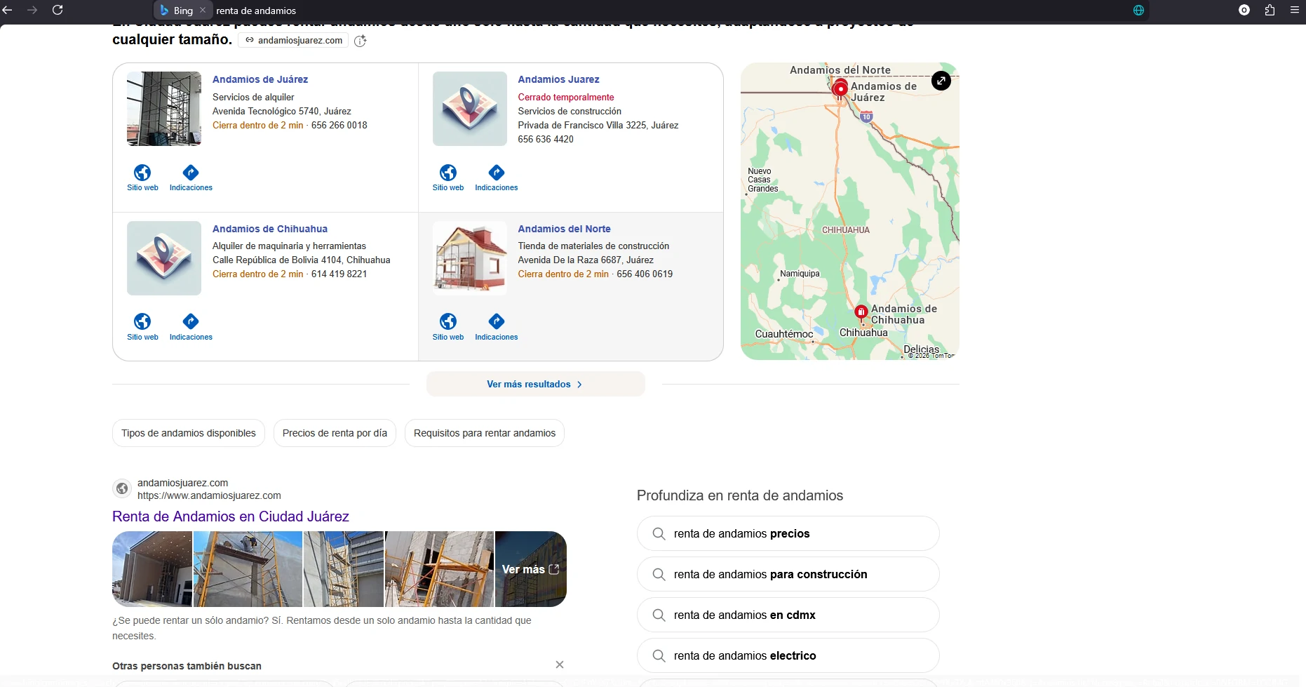This screenshot has height=687, width=1306.
Task: Click the fourth result image of scaffolding
Action: (439, 569)
